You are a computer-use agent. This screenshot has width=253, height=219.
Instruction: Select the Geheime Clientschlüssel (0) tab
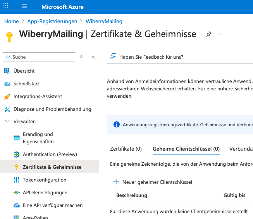[x=186, y=149]
